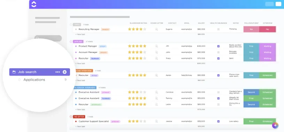The width and height of the screenshot is (284, 132).
Task: Add a new task under In Person Interview group
Action: tap(80, 110)
